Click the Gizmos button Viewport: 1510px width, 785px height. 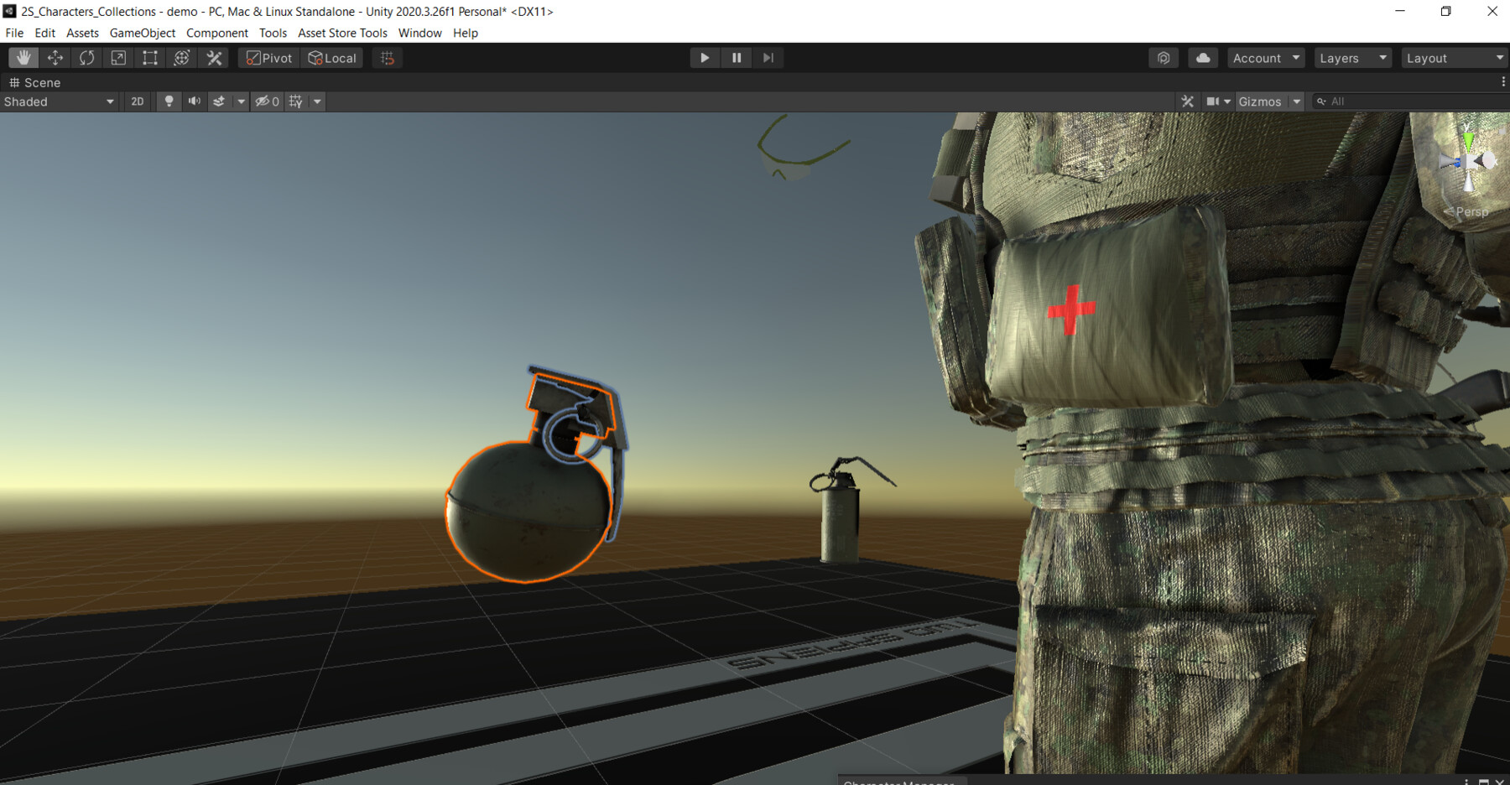point(1260,101)
